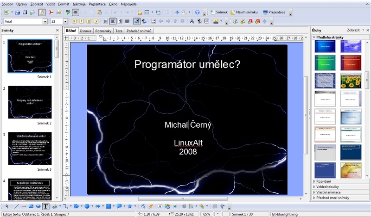
Task: Open the help question-mark icon
Action: pyautogui.click(x=198, y=12)
